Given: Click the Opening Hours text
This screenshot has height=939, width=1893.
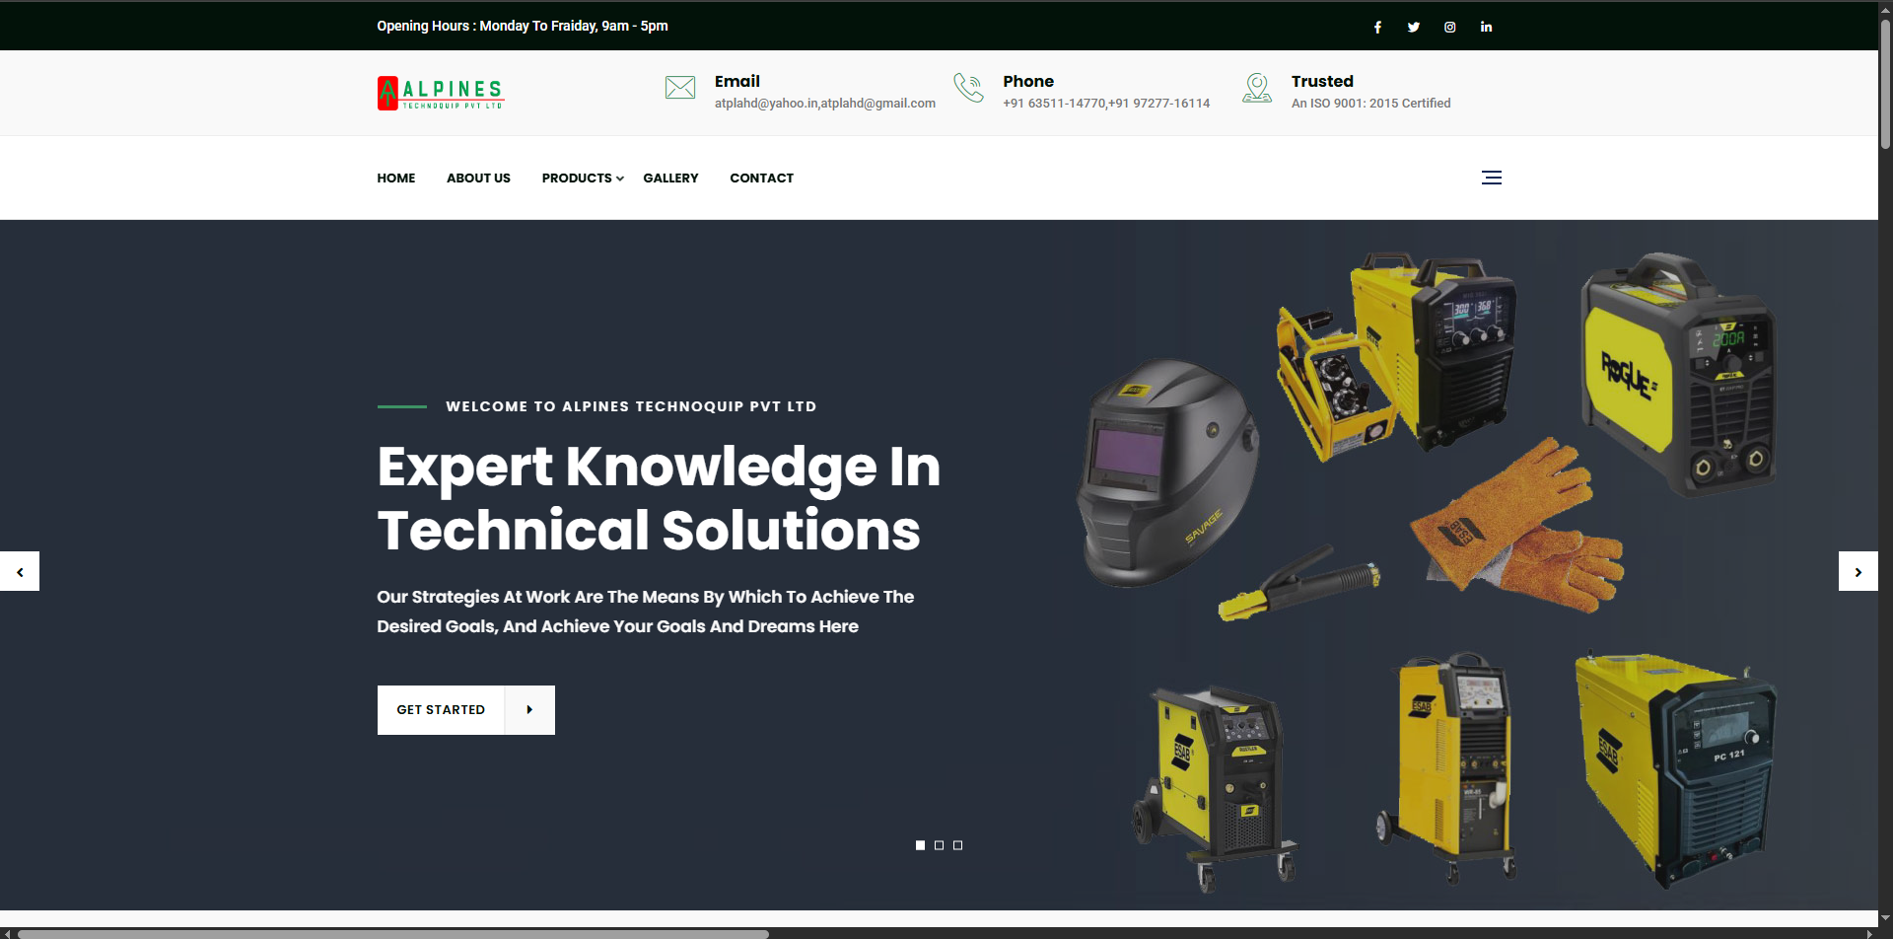Looking at the screenshot, I should (523, 26).
